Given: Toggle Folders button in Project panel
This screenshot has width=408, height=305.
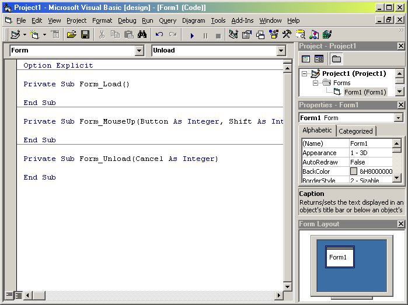Looking at the screenshot, I should coord(336,59).
